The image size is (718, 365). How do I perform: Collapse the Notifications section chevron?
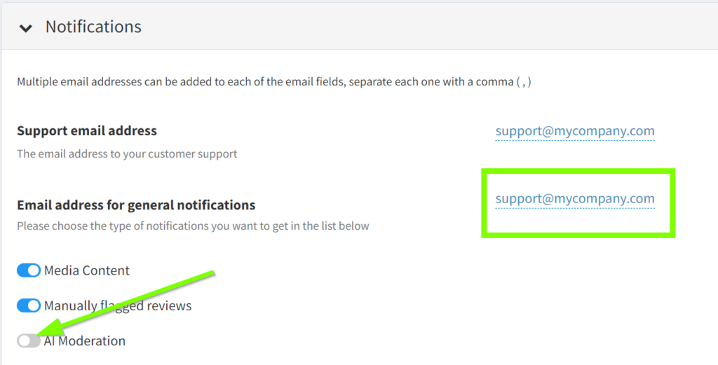[x=26, y=28]
